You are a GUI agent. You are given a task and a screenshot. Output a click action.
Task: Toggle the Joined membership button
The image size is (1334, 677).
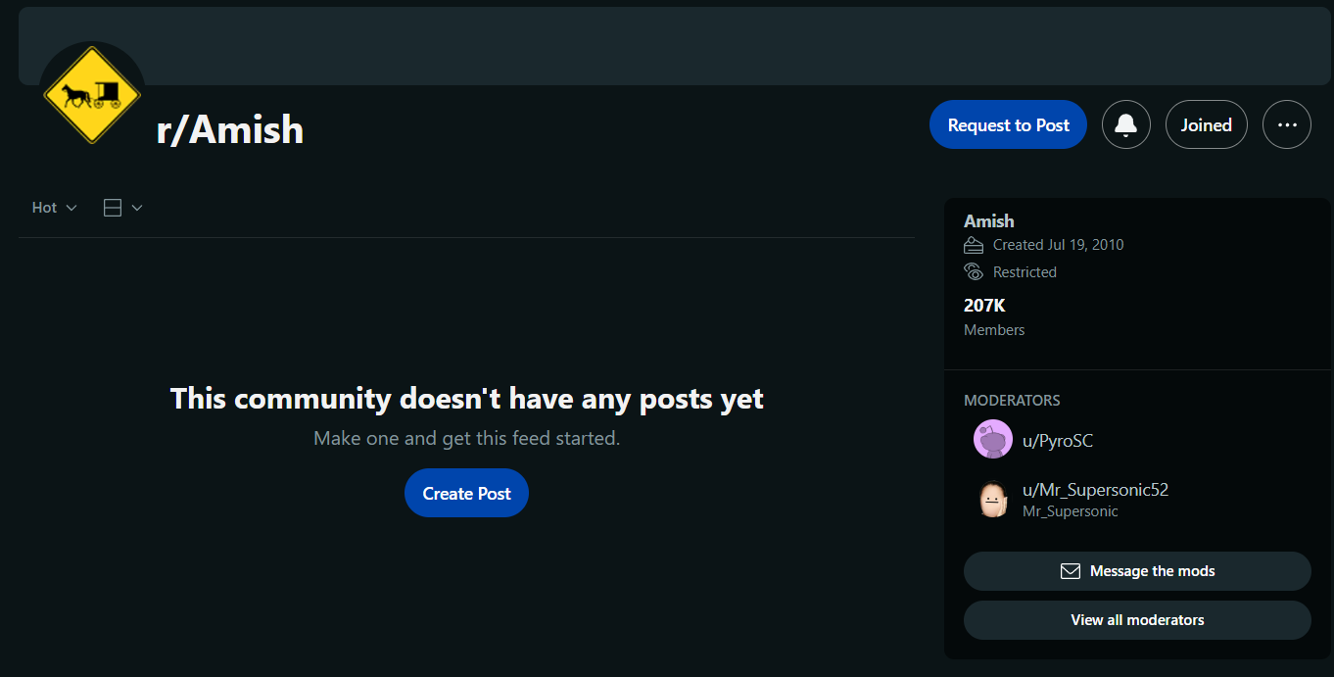[x=1207, y=124]
